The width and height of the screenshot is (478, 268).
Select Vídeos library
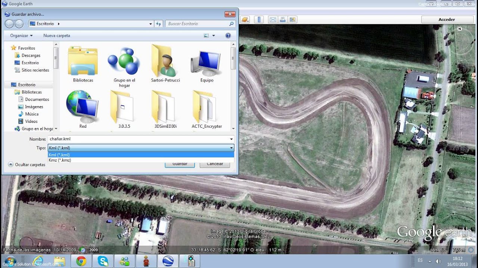[x=31, y=121]
